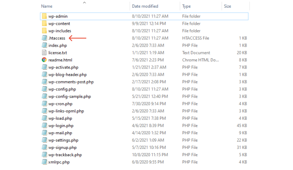Click the .htaccess file icon
293x170 pixels.
coord(44,38)
